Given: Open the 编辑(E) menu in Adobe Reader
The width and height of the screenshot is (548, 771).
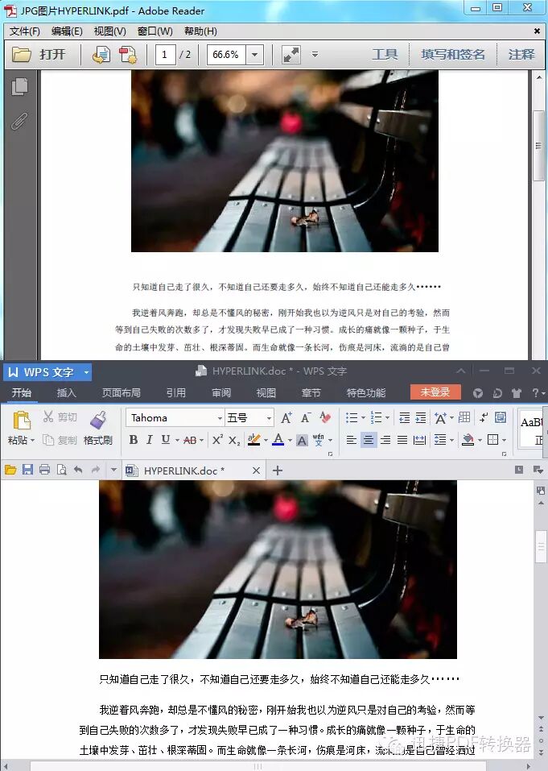Looking at the screenshot, I should pyautogui.click(x=67, y=31).
